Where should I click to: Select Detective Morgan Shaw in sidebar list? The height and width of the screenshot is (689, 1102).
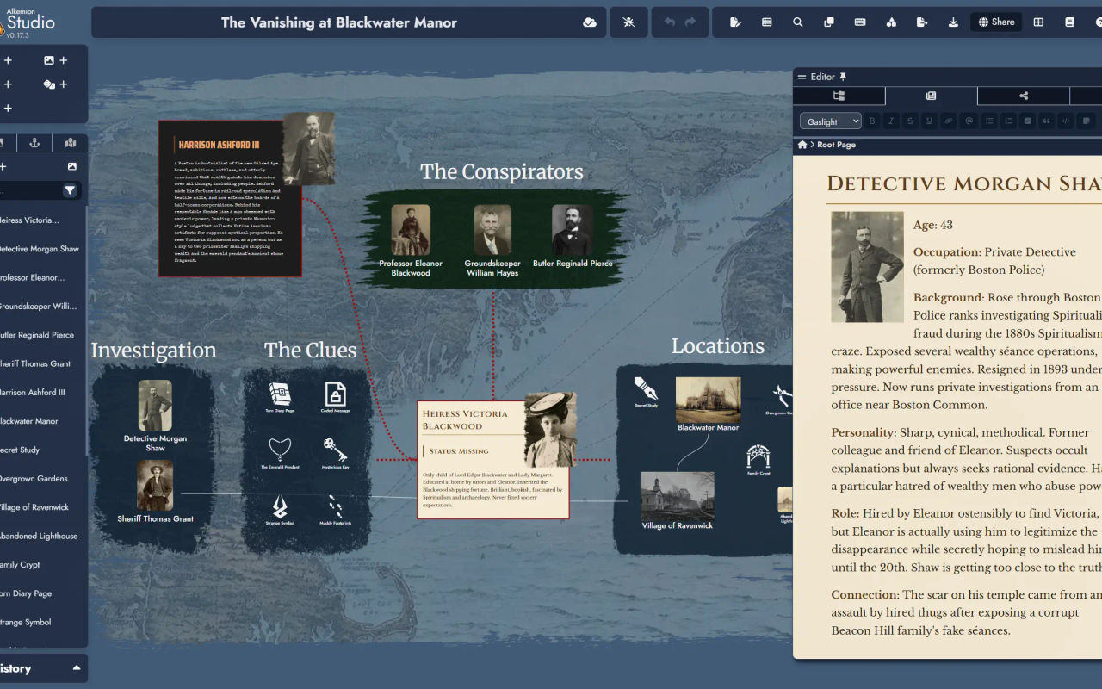coord(40,249)
